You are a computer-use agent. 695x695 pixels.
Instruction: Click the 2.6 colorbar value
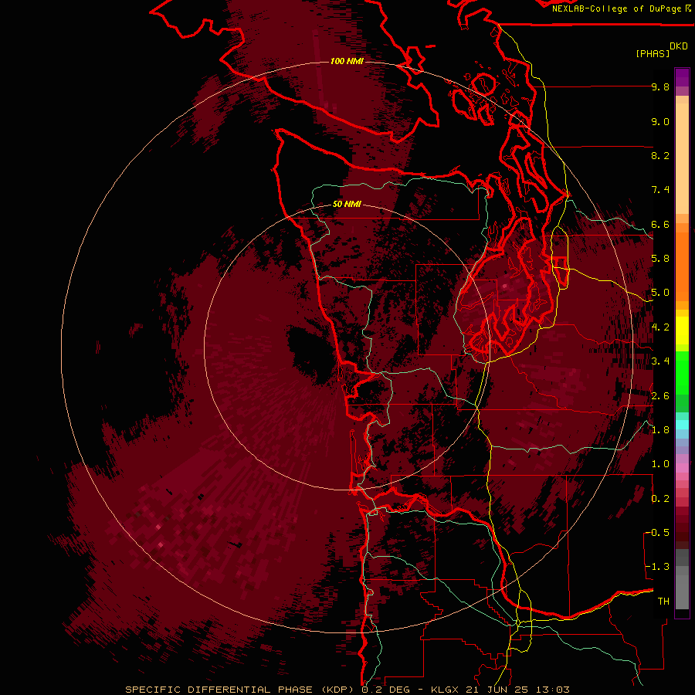click(660, 396)
